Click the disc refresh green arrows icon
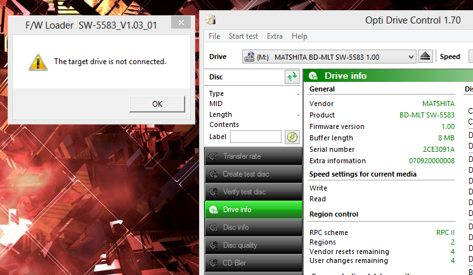Image resolution: width=473 pixels, height=275 pixels. coord(292,77)
